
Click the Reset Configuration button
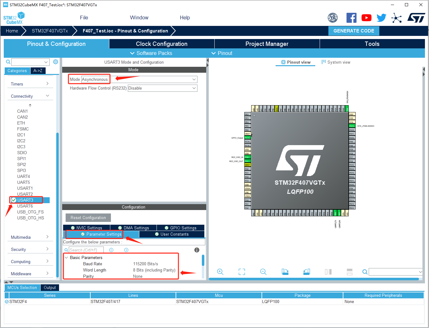(x=88, y=218)
